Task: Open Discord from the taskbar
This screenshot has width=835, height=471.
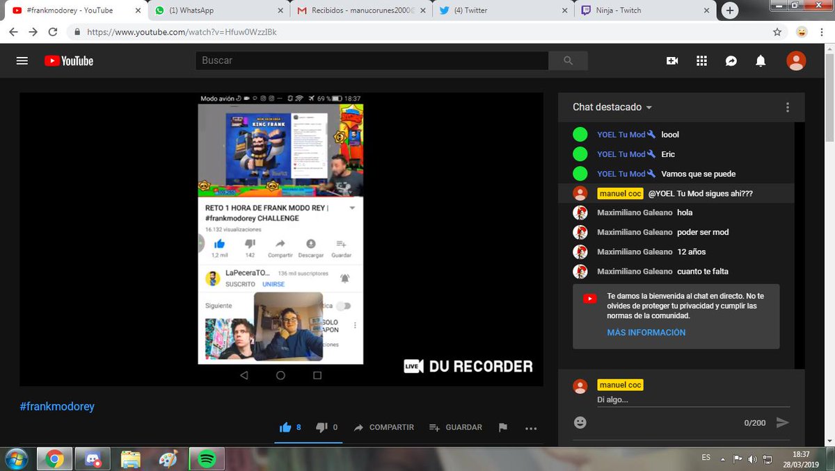Action: [93, 459]
